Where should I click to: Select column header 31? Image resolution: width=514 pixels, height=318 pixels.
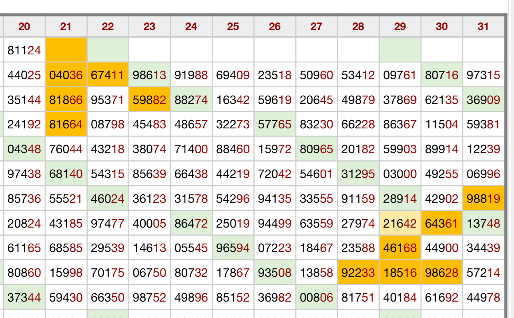click(x=483, y=26)
